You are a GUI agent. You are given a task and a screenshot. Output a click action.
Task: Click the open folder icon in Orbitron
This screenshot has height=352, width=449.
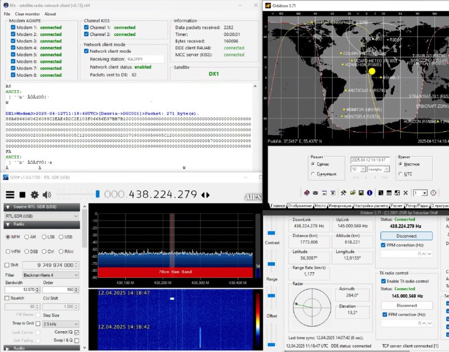point(352,193)
